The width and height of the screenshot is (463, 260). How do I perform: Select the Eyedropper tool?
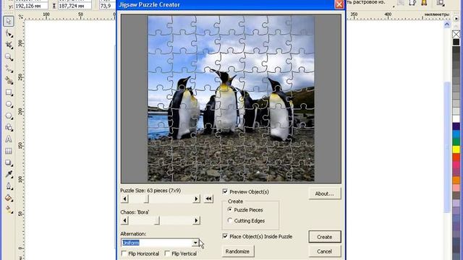click(9, 174)
